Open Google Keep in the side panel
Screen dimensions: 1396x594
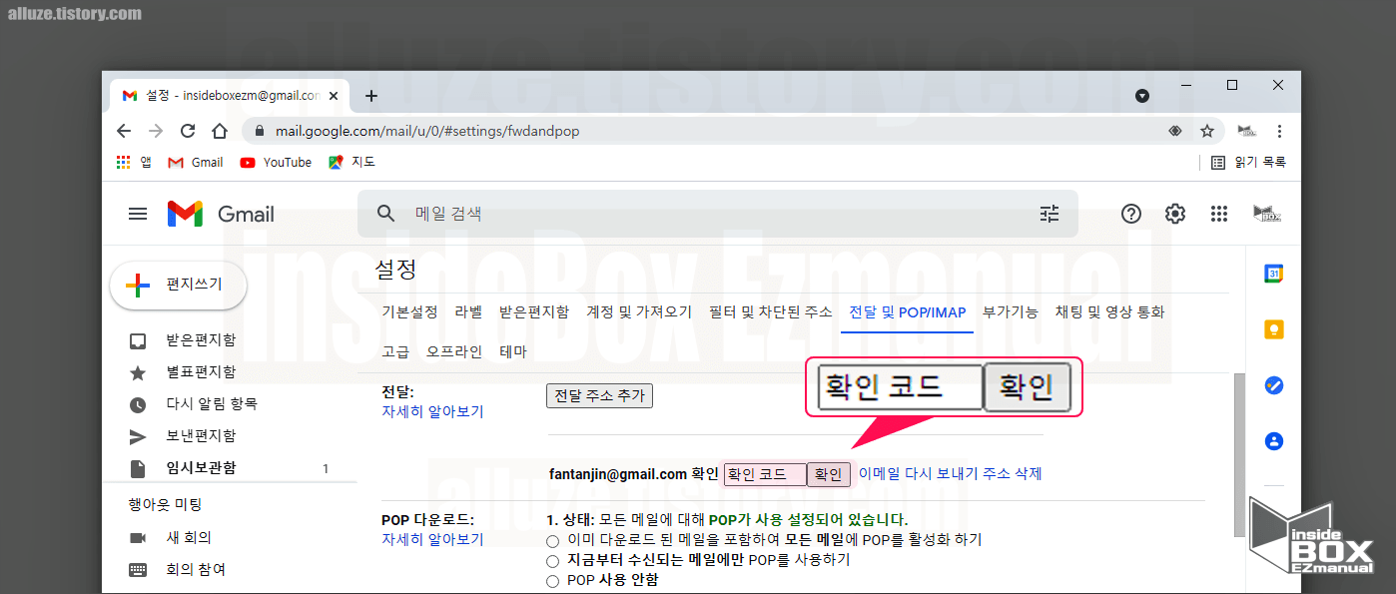1273,329
